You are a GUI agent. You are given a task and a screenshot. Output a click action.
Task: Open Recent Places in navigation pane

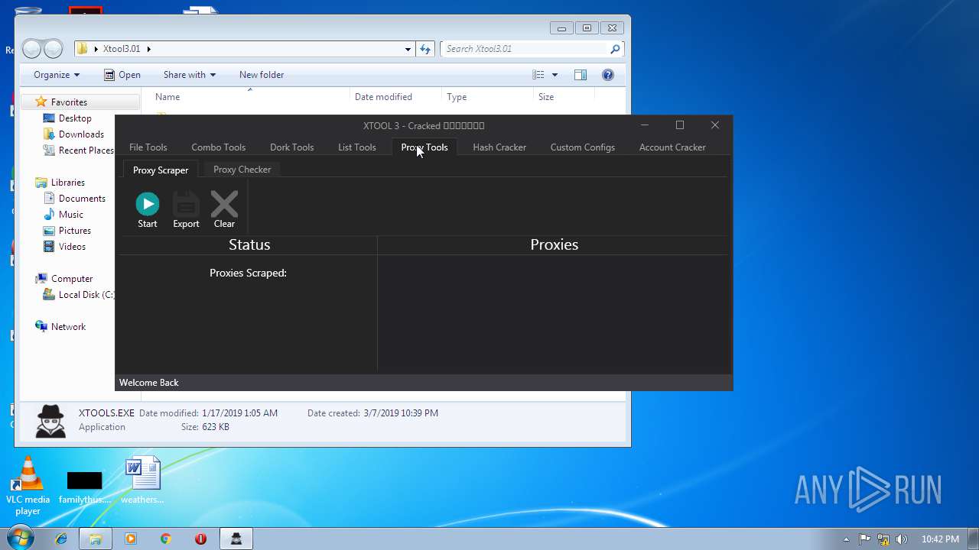click(x=86, y=150)
